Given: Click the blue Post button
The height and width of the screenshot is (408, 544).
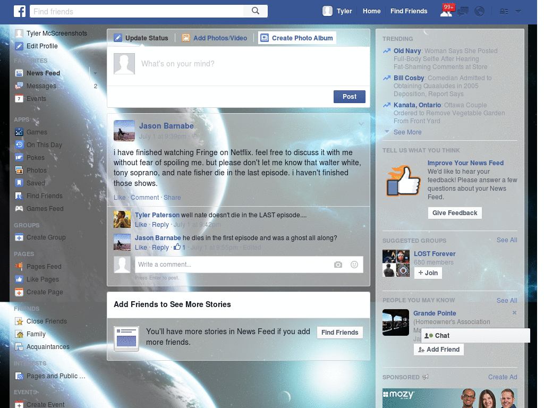Looking at the screenshot, I should coord(350,97).
